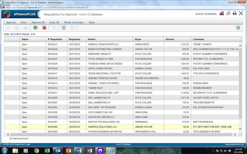The height and width of the screenshot is (154, 247).
Task: Click the megaphone announcements icon
Action: 228,13
